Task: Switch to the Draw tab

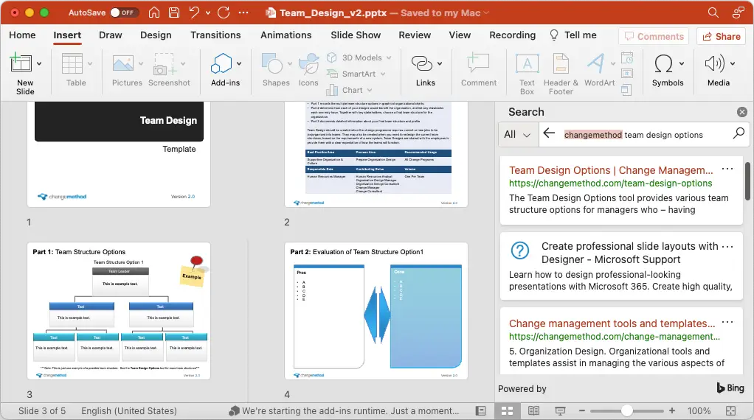Action: (x=110, y=35)
